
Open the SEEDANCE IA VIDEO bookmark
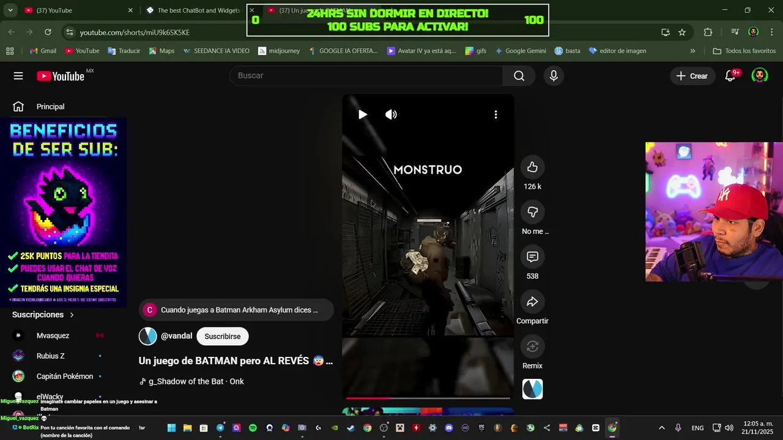click(216, 51)
